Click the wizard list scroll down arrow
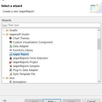This screenshot has height=102, width=102. pyautogui.click(x=99, y=81)
